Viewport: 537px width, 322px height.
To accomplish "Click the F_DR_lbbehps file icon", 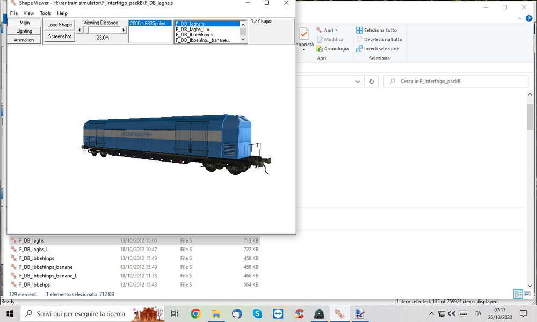I will pos(13,284).
